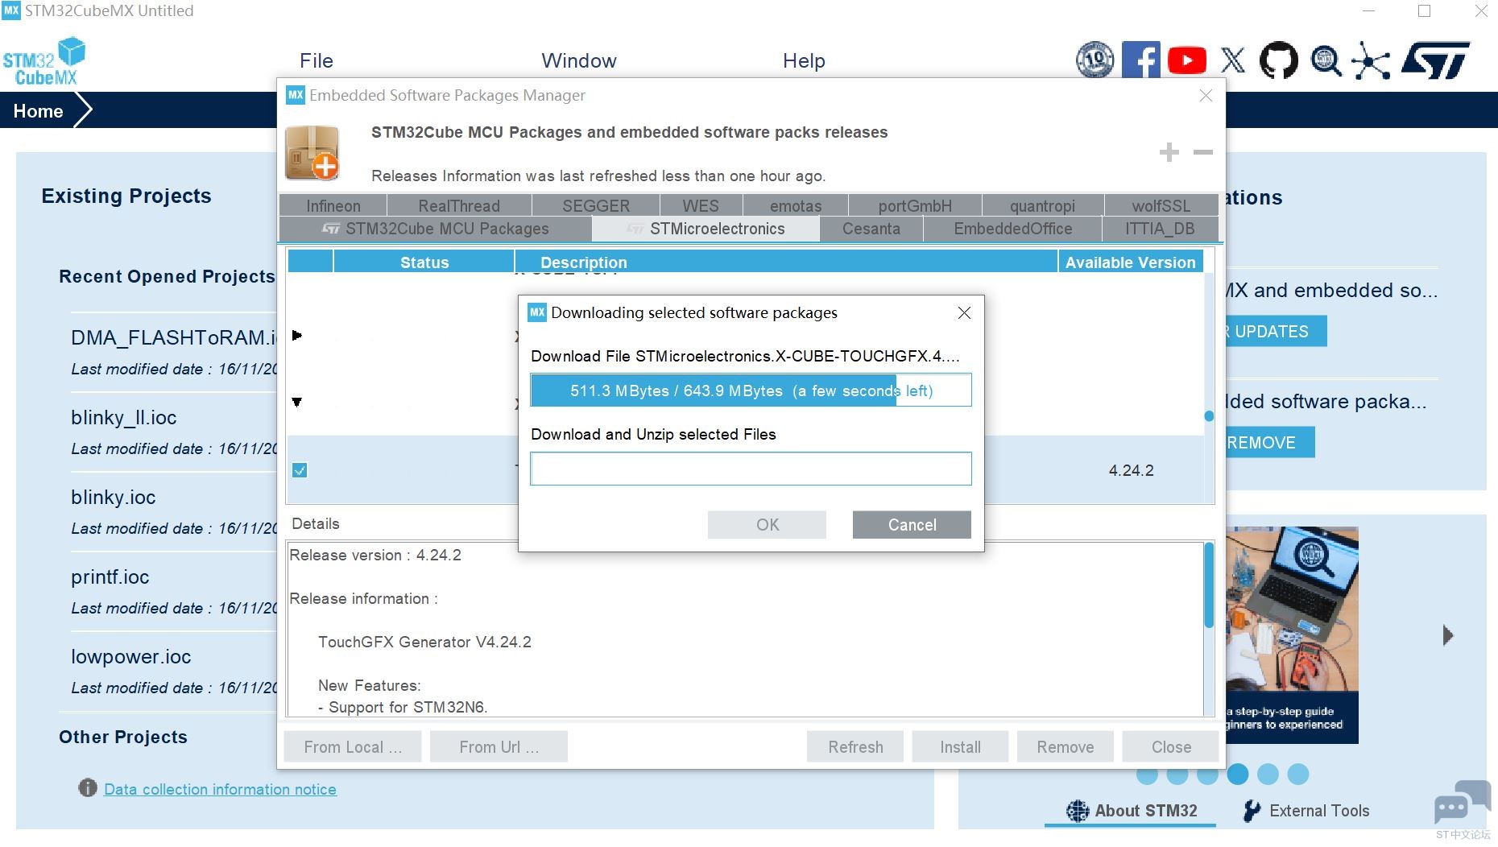This screenshot has width=1498, height=847.
Task: Click the Status column header
Action: point(424,262)
